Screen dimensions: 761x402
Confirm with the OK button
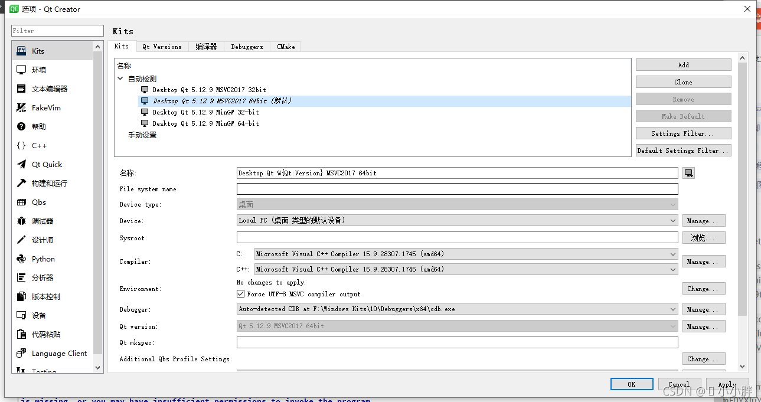click(x=632, y=384)
